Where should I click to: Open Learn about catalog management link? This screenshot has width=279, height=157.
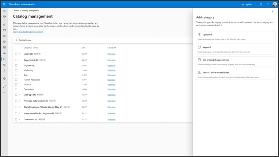pos(28,32)
